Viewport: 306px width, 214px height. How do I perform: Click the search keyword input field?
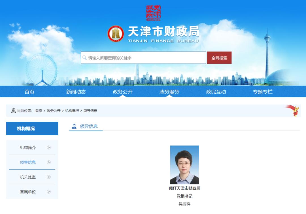point(142,58)
